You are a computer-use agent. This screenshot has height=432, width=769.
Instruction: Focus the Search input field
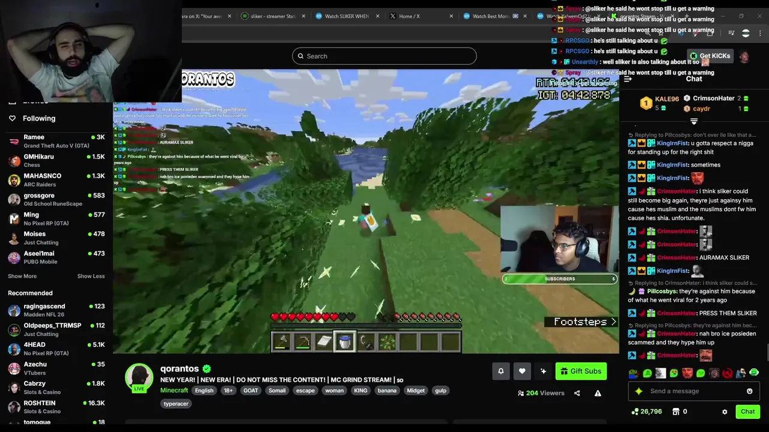(x=384, y=56)
